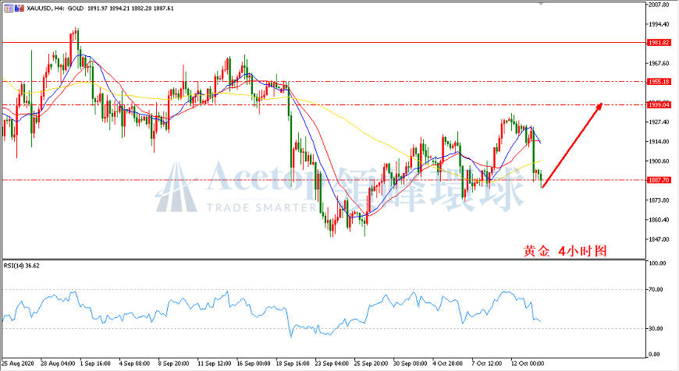Click the 4 Oct 20:00 time label
Image resolution: width=679 pixels, height=371 pixels.
448,363
